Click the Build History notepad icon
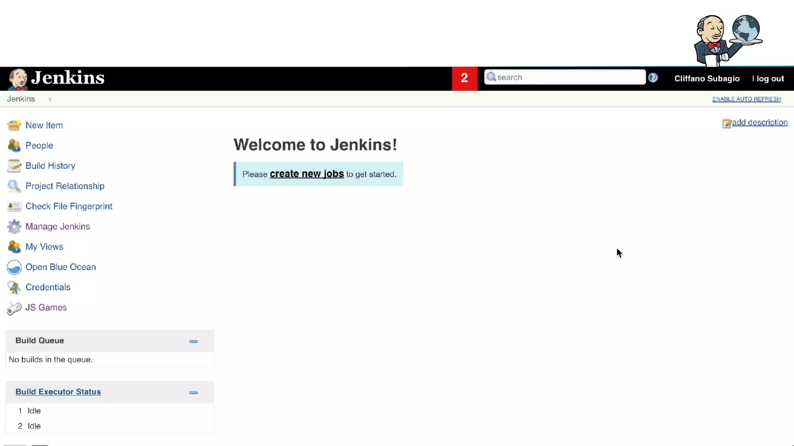The image size is (794, 446). pos(14,166)
